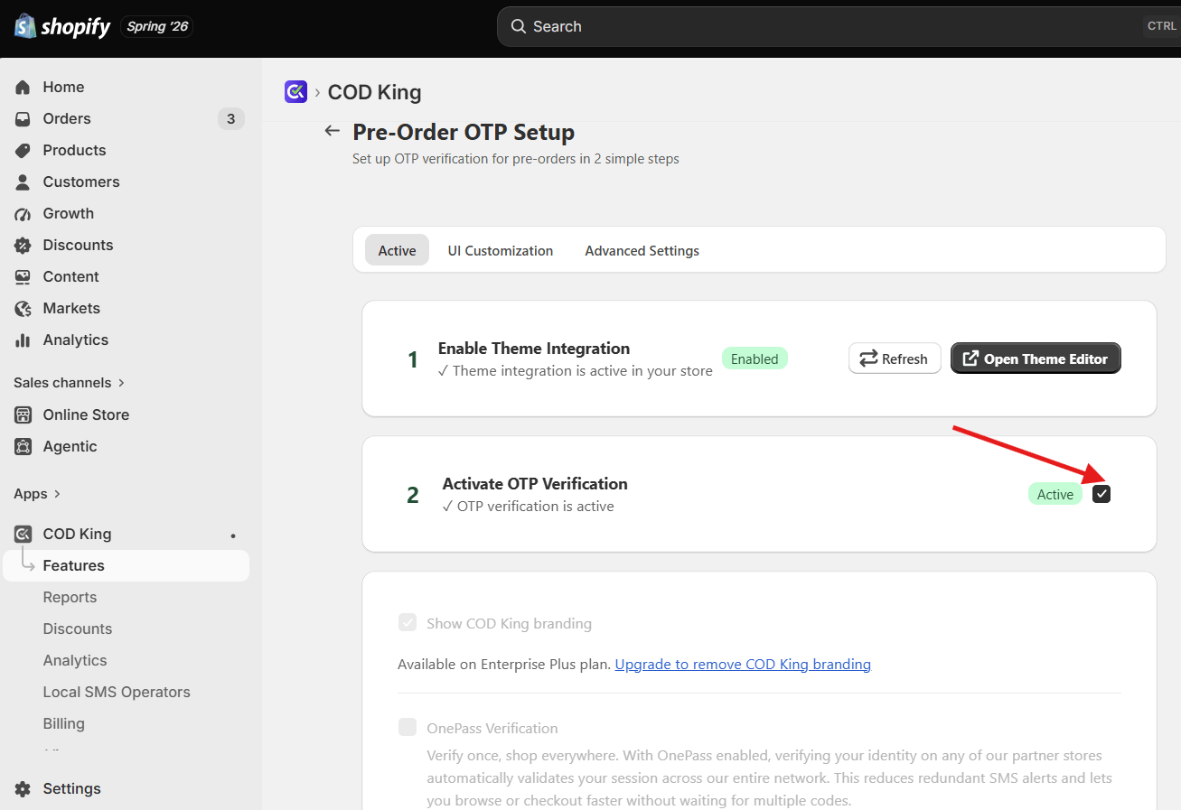Toggle the Show COD King branding checkbox
1181x810 pixels.
coord(408,623)
